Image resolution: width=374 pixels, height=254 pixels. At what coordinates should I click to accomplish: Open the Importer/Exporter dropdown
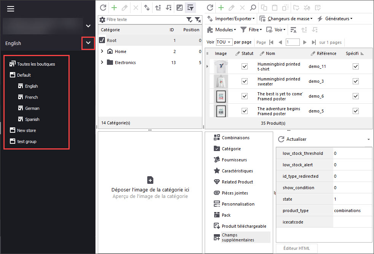coord(231,19)
